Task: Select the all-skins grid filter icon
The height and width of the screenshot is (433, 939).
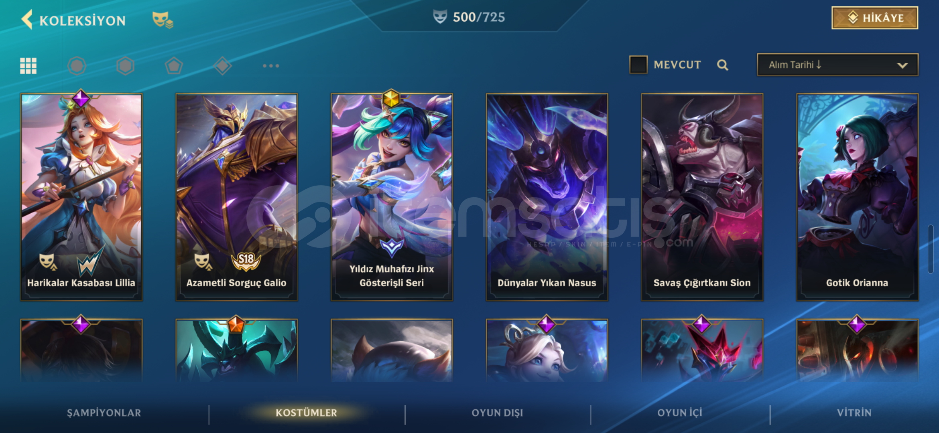Action: [x=28, y=66]
